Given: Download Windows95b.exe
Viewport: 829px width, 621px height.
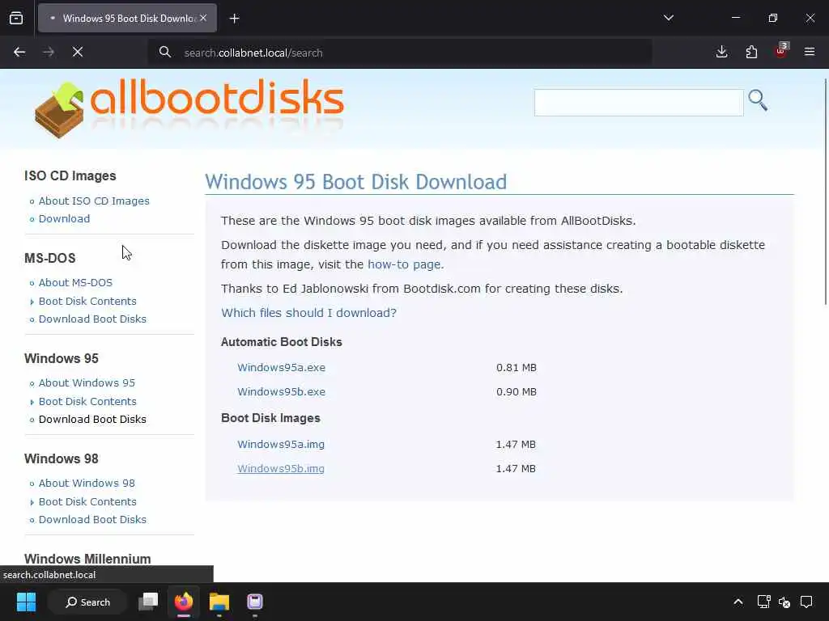Looking at the screenshot, I should pos(281,392).
